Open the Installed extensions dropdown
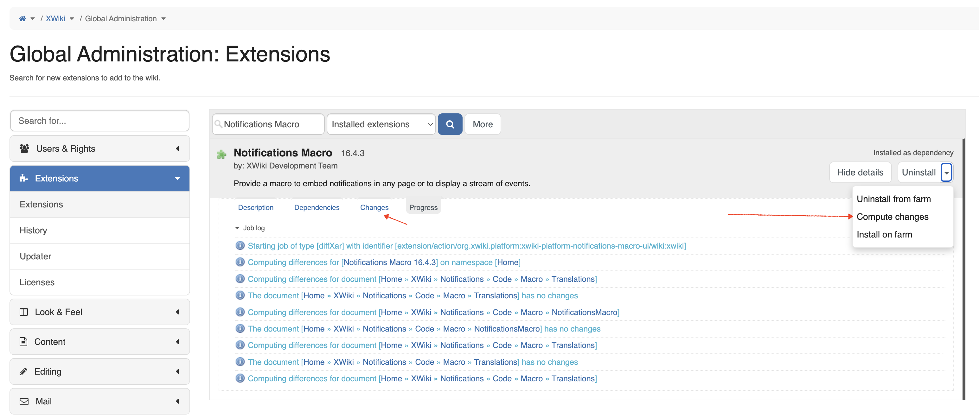979x418 pixels. pos(381,124)
